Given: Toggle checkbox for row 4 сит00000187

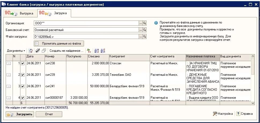Looking at the screenshot, I should click(23, 98).
